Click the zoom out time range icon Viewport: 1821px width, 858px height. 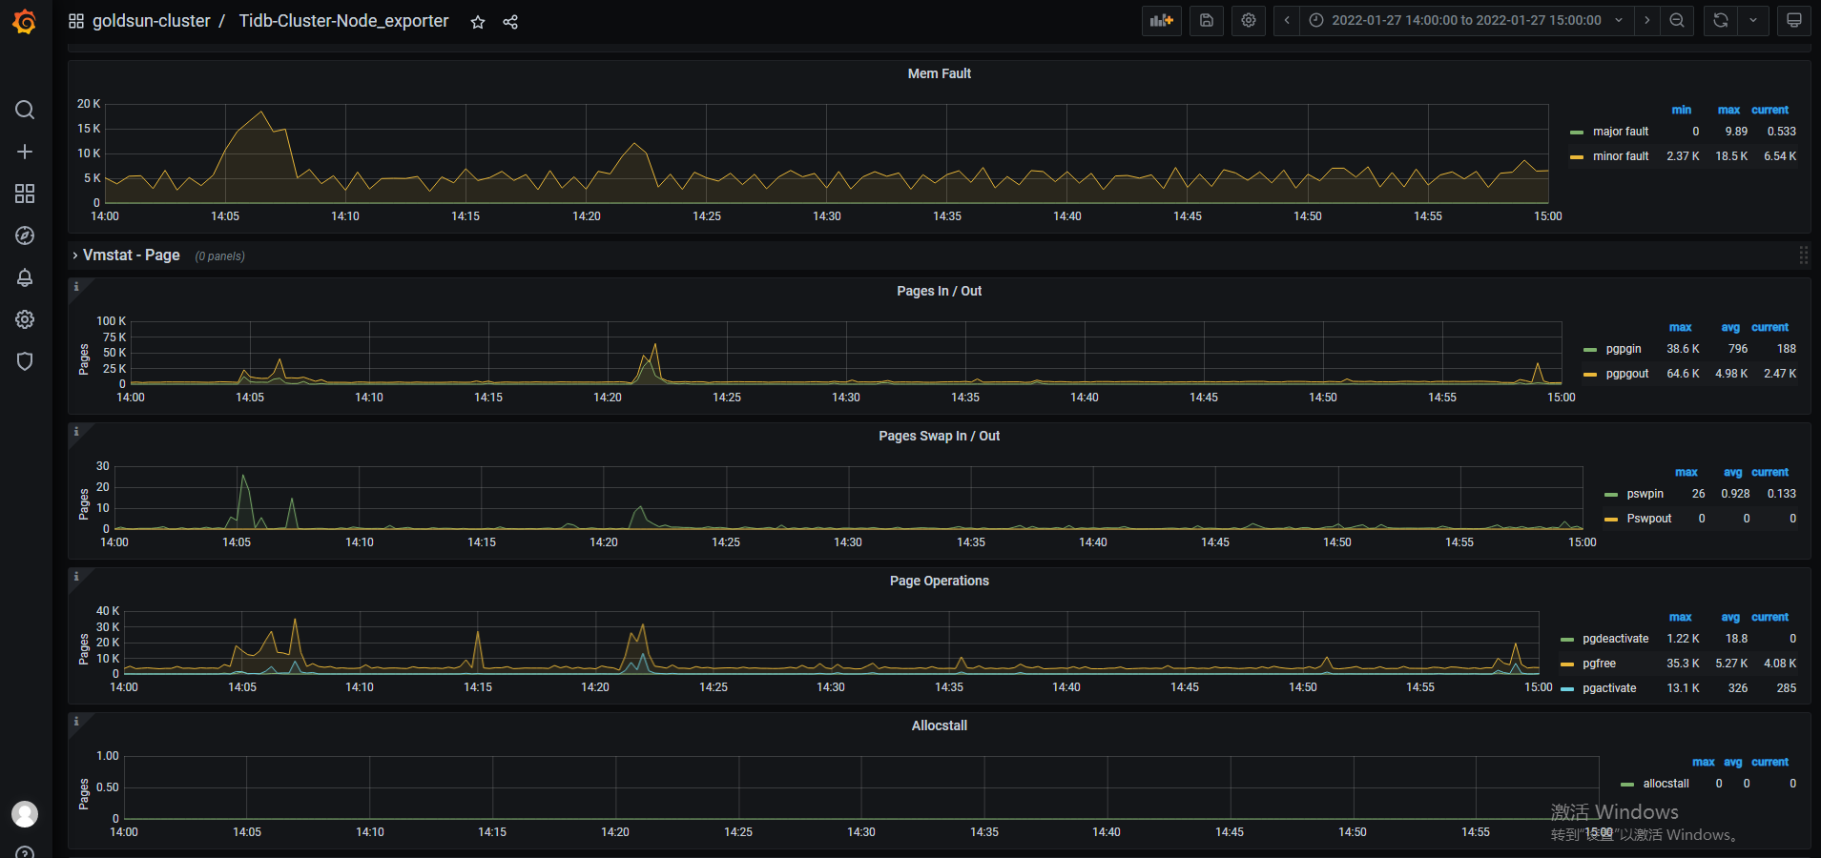[1677, 20]
